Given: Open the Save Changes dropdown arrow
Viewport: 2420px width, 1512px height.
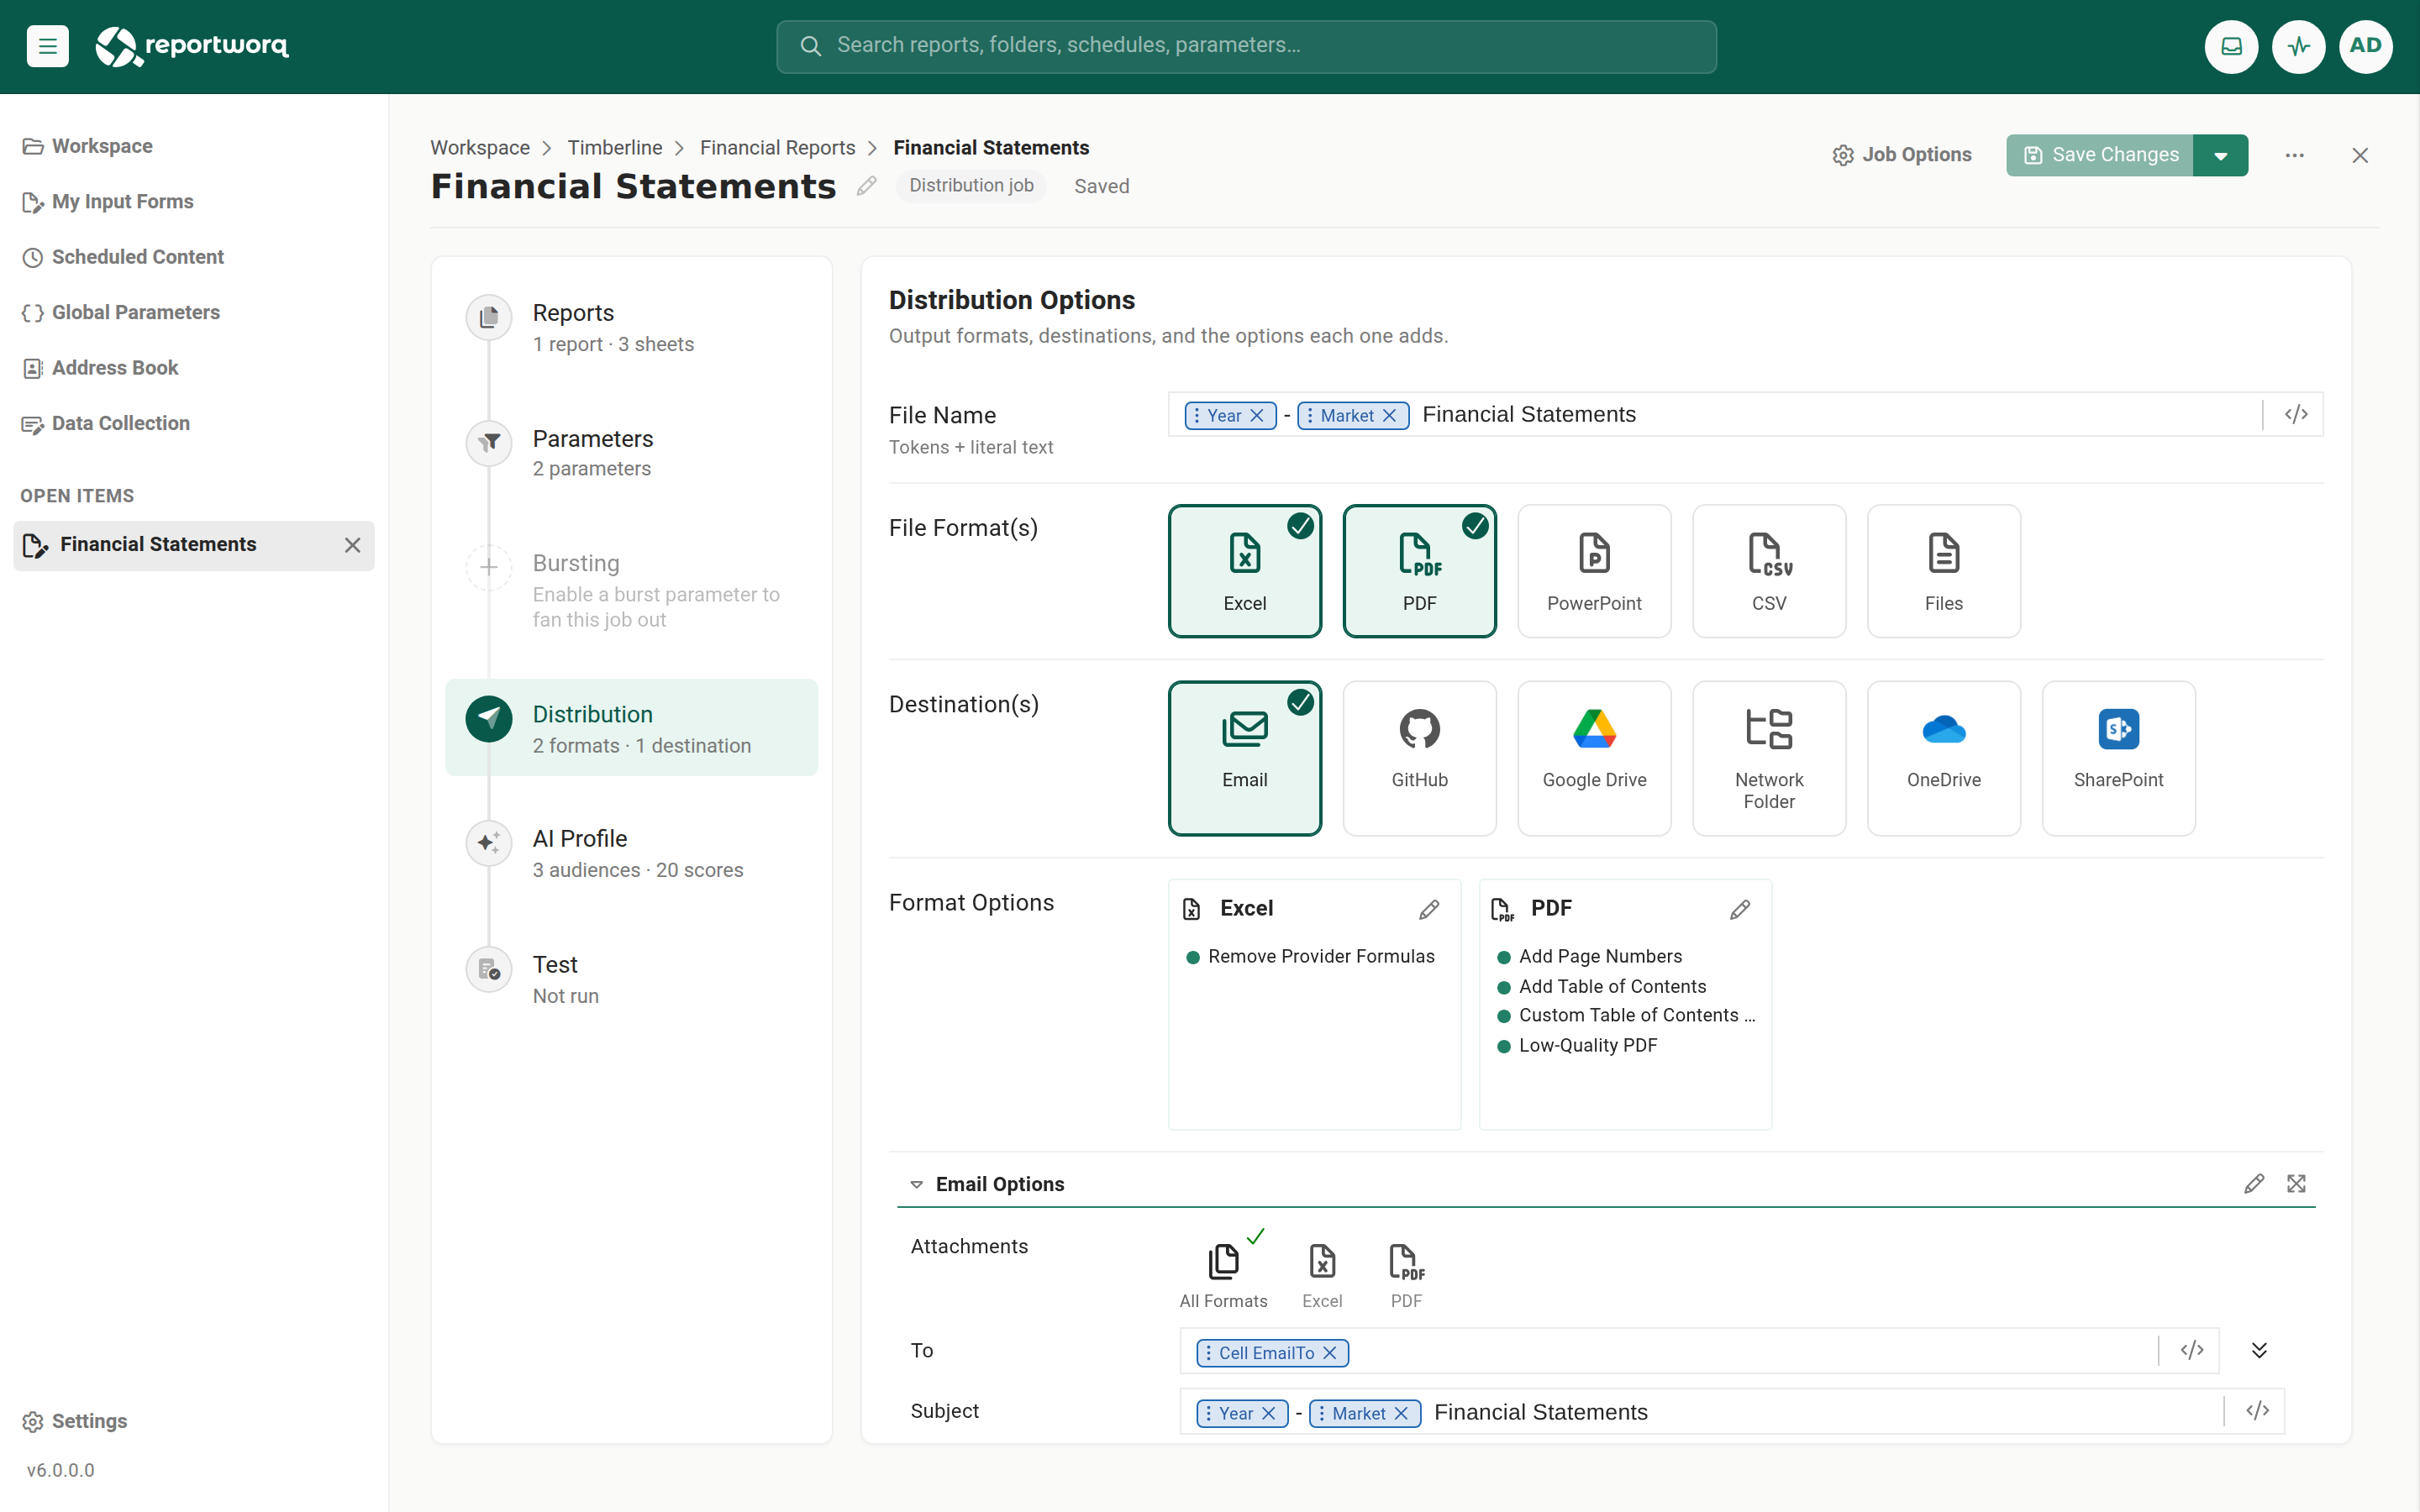Looking at the screenshot, I should 2220,155.
